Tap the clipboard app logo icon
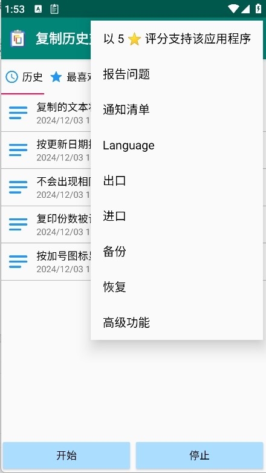 18,38
